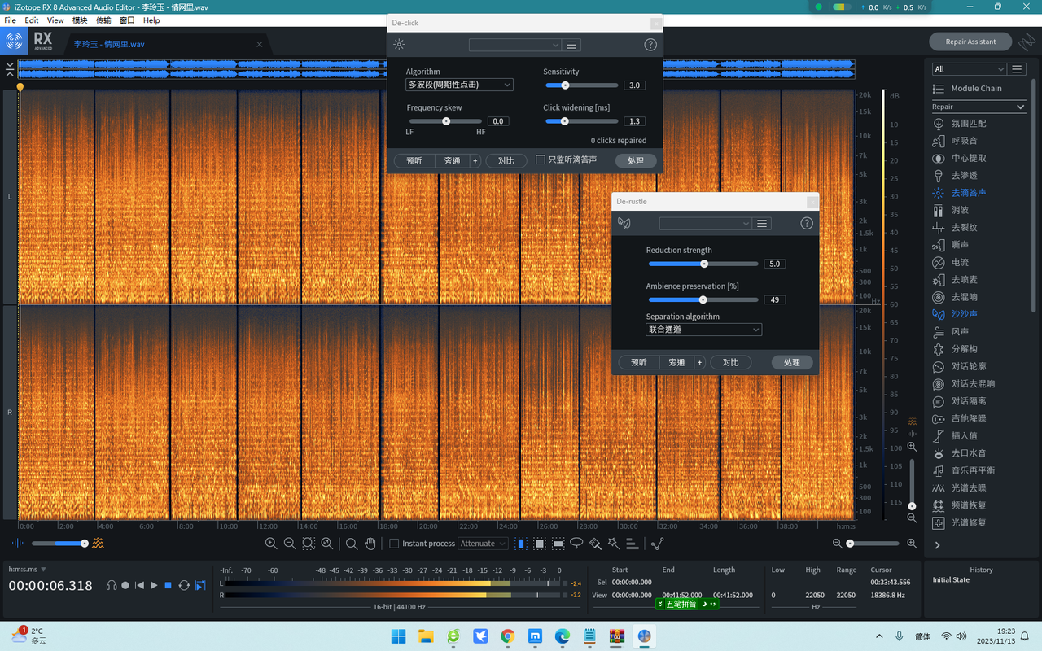The image size is (1042, 651).
Task: Collapse the Repair category
Action: (x=1021, y=107)
